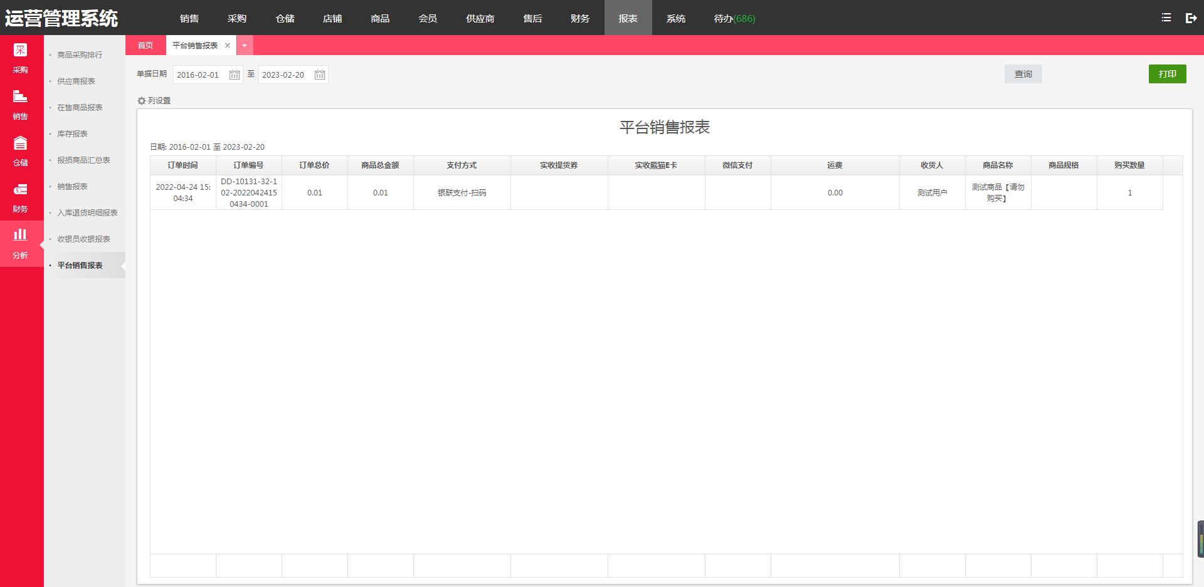Viewport: 1204px width, 587px height.
Task: Click the 实收熊猫E卡 column header
Action: pos(657,165)
